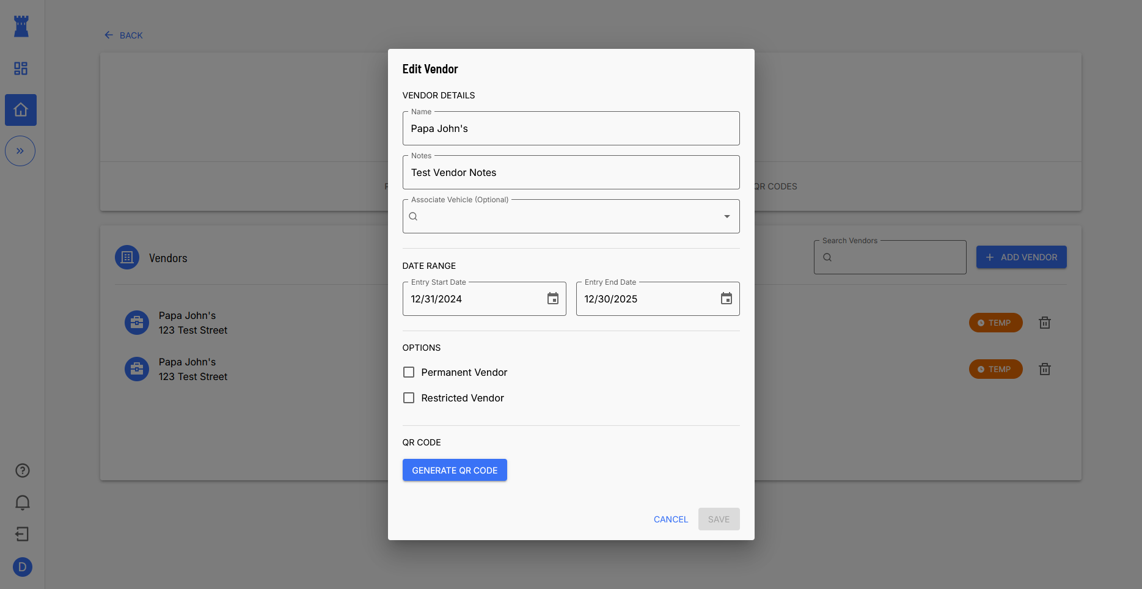Open calendar picker for Entry End Date
Viewport: 1142px width, 589px height.
coord(726,299)
